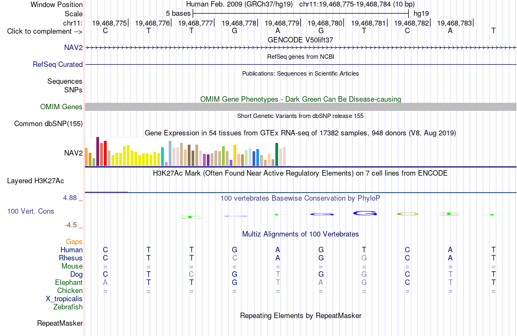Click the OMIM Genes track label

coord(61,107)
